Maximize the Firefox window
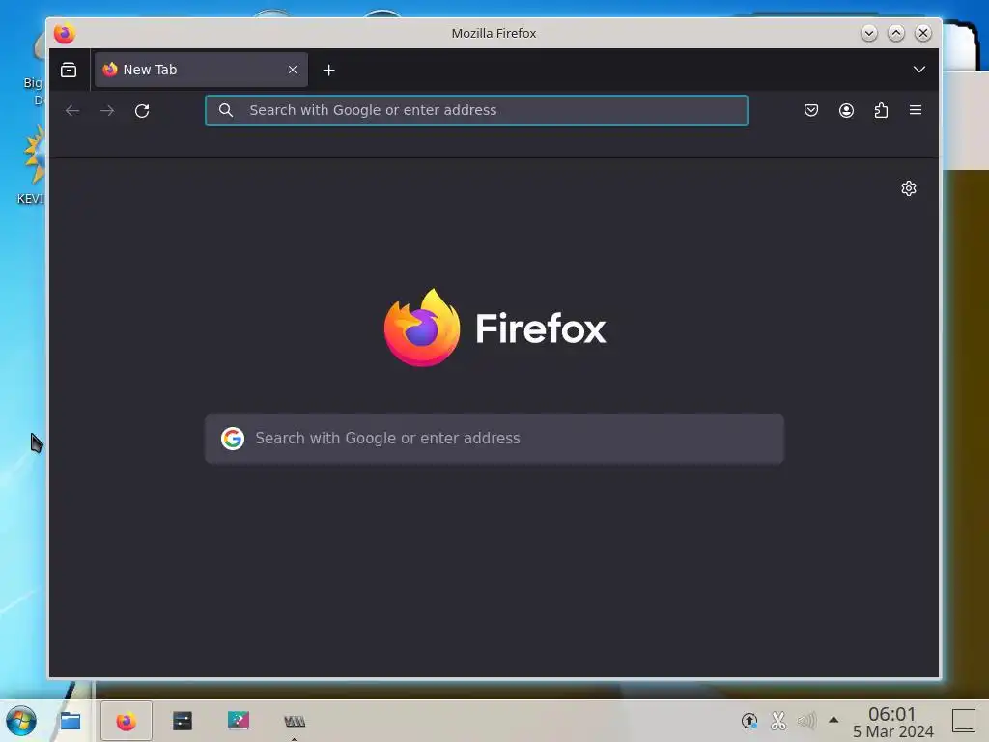Image resolution: width=989 pixels, height=742 pixels. [x=896, y=33]
